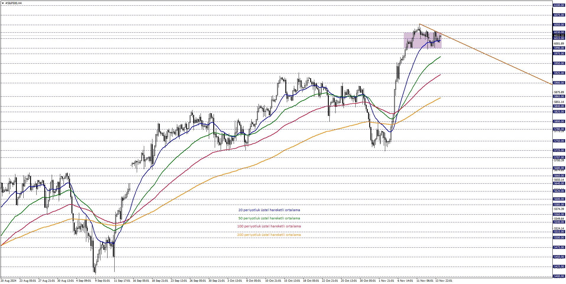Click the 5600.00 price level label
The image size is (566, 284).
tap(559, 199)
